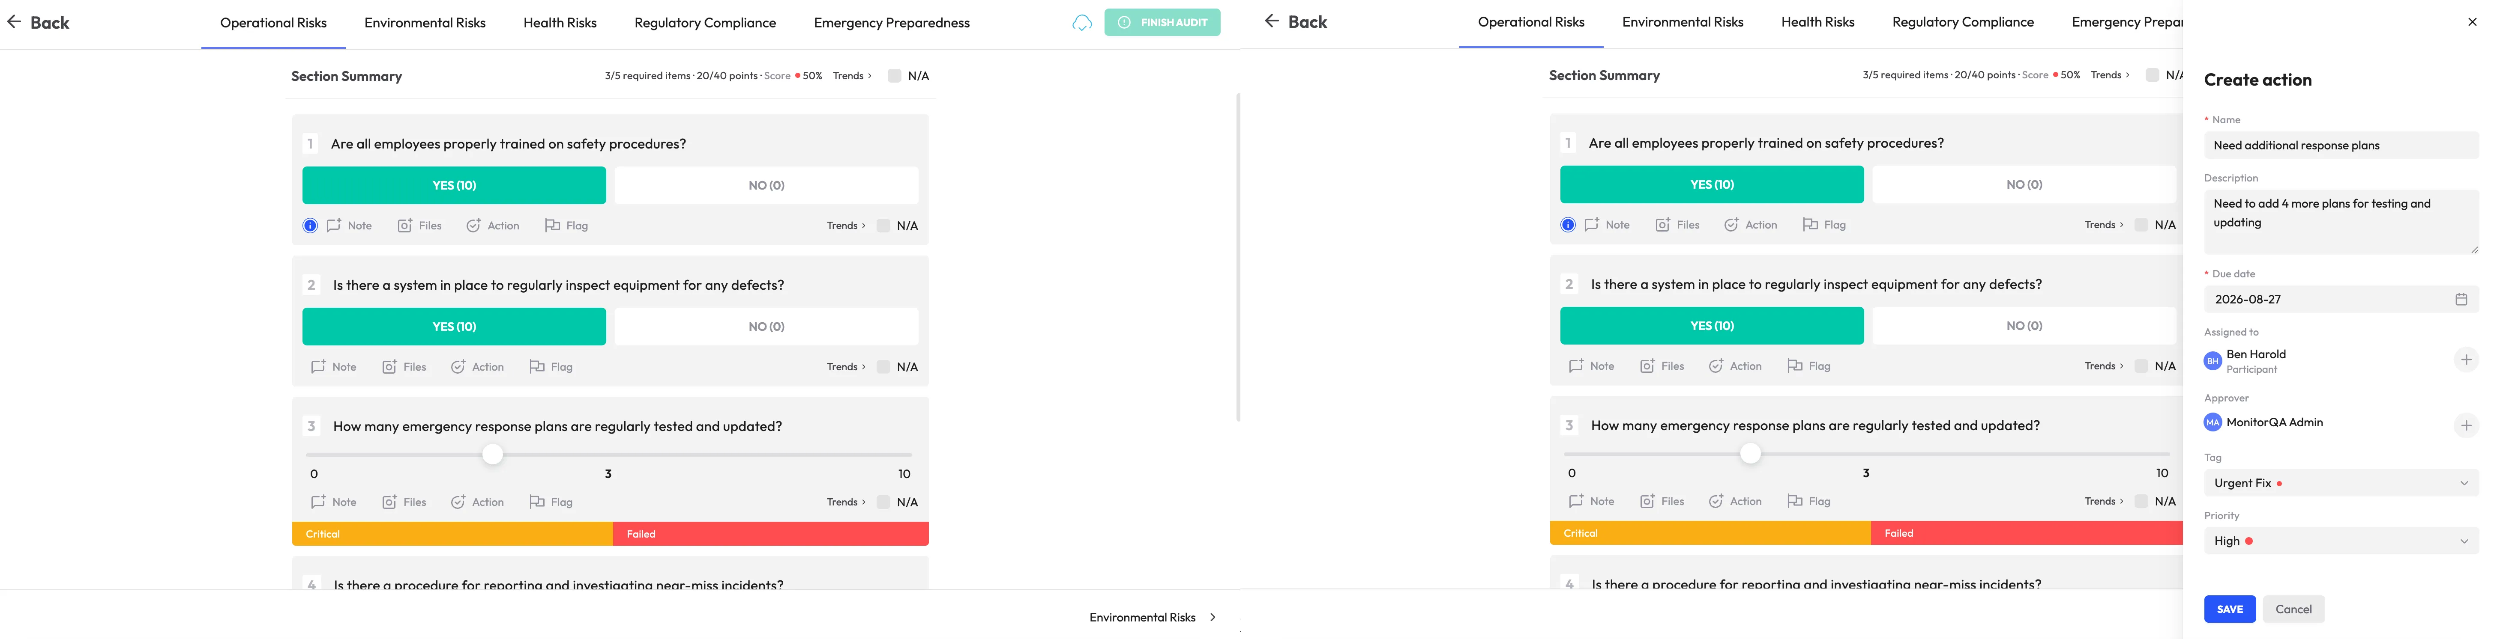Add an approver with the plus next to MonitorQA Admin
This screenshot has width=2494, height=639.
(x=2465, y=425)
